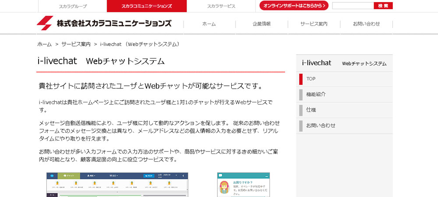Open the スカラグループ tab

pyautogui.click(x=73, y=6)
